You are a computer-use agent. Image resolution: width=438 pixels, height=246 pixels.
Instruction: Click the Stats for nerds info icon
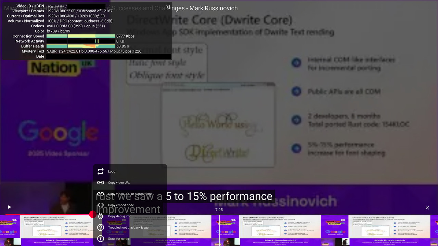coord(100,239)
